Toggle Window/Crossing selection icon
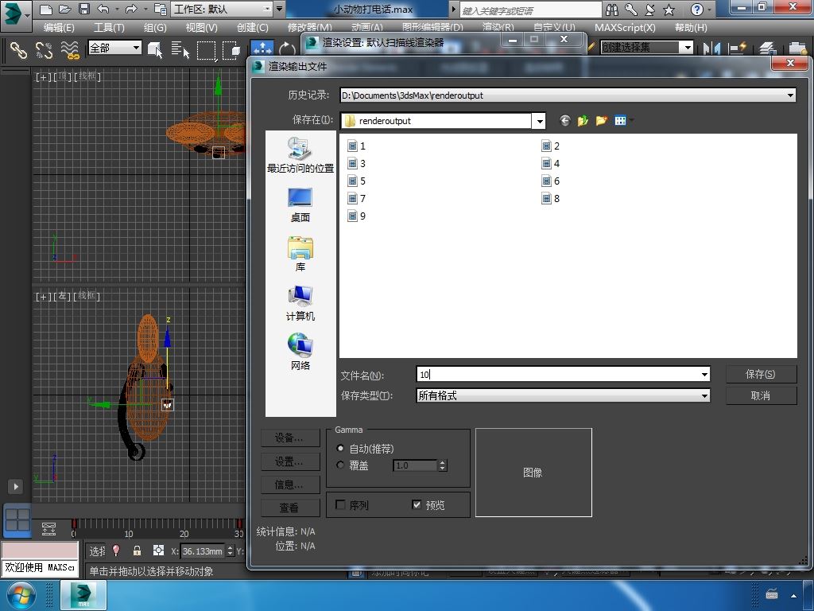 click(231, 50)
